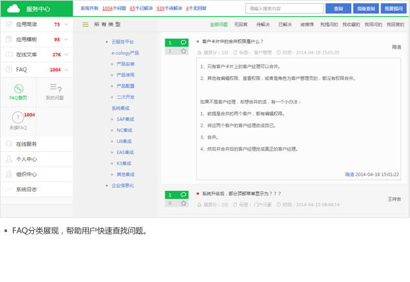Open 我的问题 icon in FAQ panel
Screen dimensions: 410x282
[54, 88]
